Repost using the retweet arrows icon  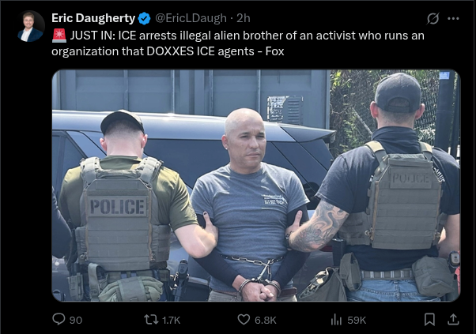[151, 320]
